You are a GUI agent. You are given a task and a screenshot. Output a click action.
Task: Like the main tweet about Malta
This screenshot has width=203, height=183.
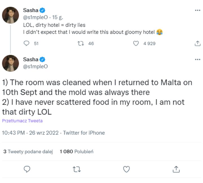pyautogui.click(x=127, y=169)
